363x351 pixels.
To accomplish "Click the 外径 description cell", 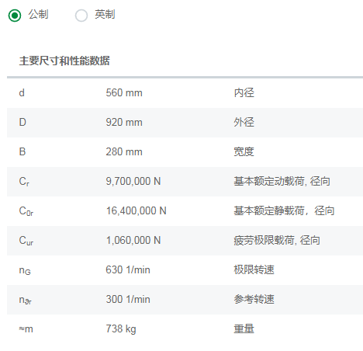I will [x=244, y=123].
